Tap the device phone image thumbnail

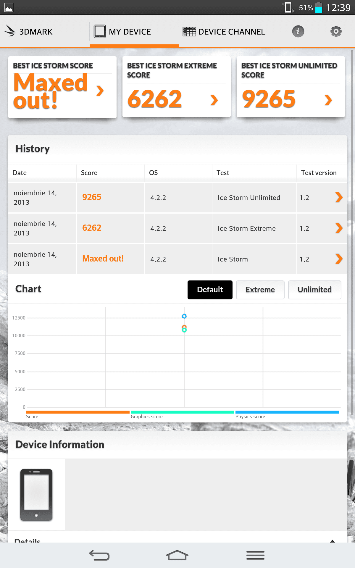tap(36, 495)
